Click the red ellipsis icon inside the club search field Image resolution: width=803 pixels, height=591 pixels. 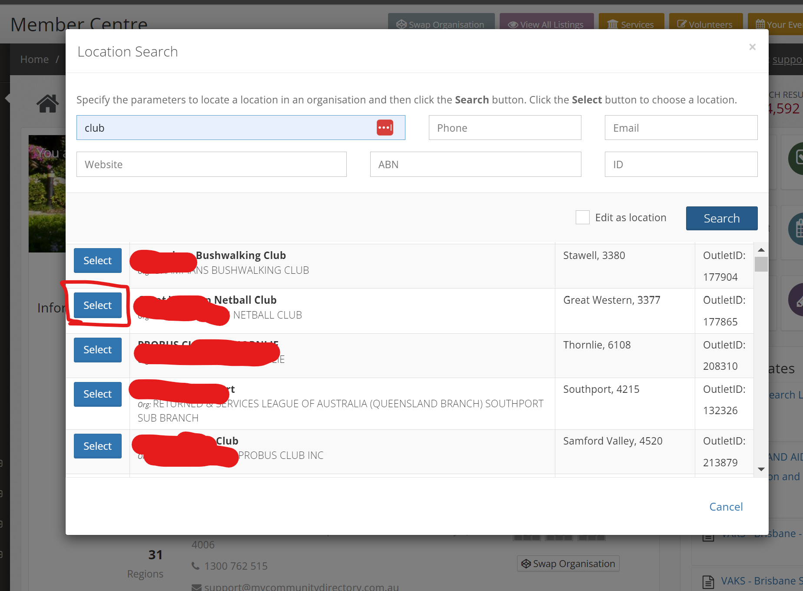(385, 127)
